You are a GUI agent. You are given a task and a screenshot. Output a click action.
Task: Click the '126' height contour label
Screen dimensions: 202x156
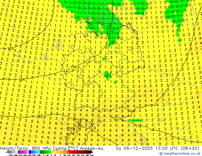tap(11, 49)
